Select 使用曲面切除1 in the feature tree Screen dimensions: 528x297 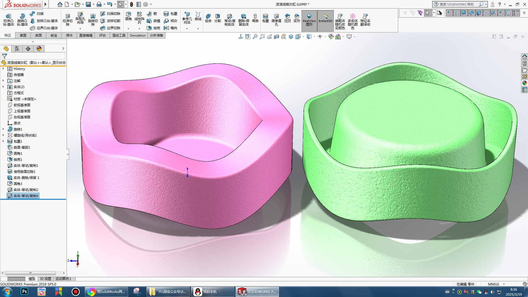pos(24,172)
